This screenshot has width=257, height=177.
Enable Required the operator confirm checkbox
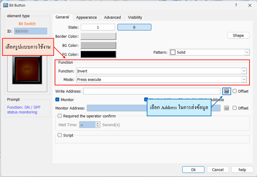point(60,116)
